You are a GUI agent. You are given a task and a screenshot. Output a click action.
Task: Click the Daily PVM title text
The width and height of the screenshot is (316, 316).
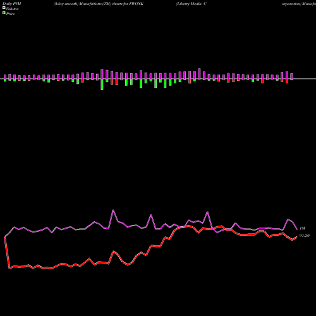coord(12,4)
